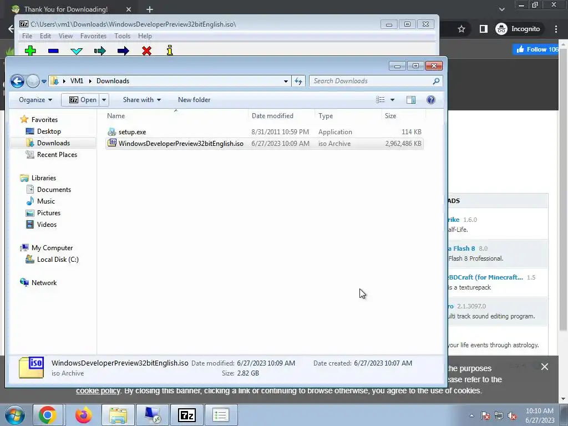This screenshot has width=568, height=426.
Task: Refresh the Downloads folder view
Action: coord(298,81)
